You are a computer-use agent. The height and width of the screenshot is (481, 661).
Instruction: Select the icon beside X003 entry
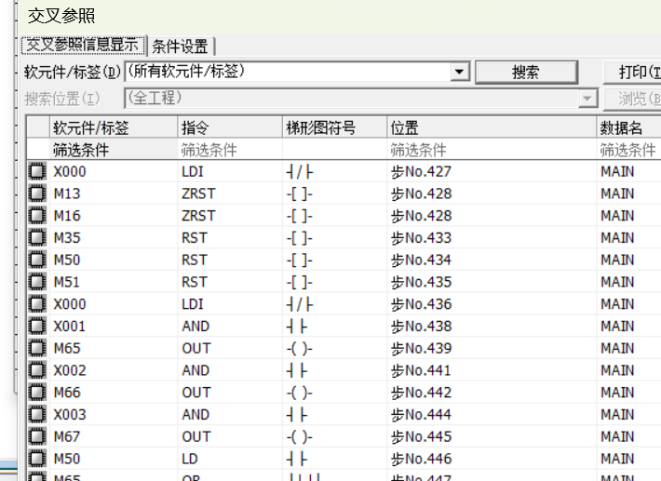(37, 415)
